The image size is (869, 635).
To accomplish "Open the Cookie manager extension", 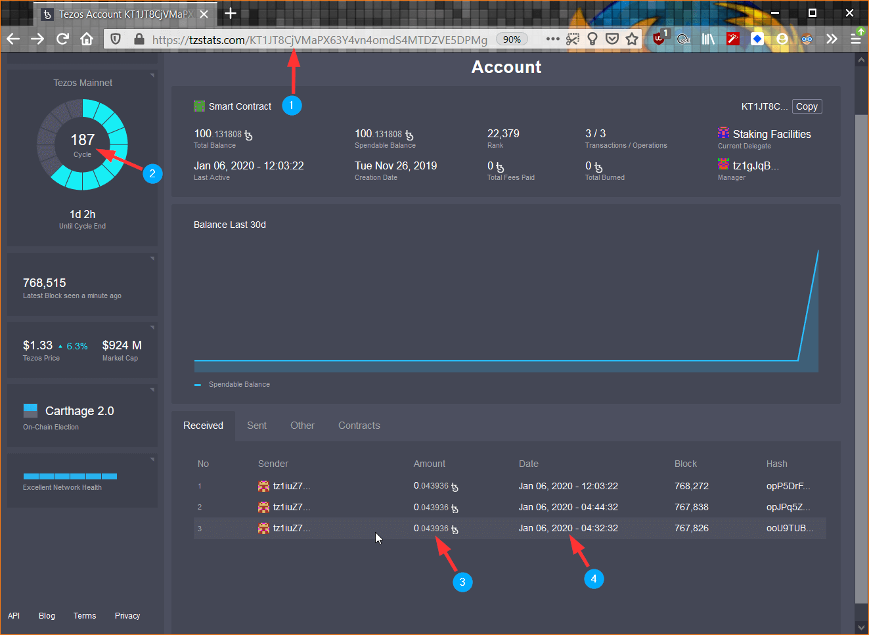I will click(684, 39).
